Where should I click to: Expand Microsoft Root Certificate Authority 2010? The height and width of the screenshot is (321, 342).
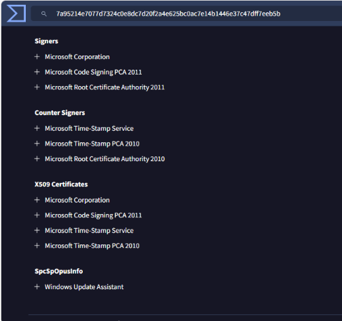pyautogui.click(x=37, y=158)
